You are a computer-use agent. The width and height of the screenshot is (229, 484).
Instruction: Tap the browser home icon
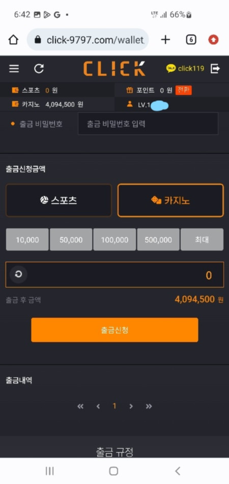click(13, 39)
